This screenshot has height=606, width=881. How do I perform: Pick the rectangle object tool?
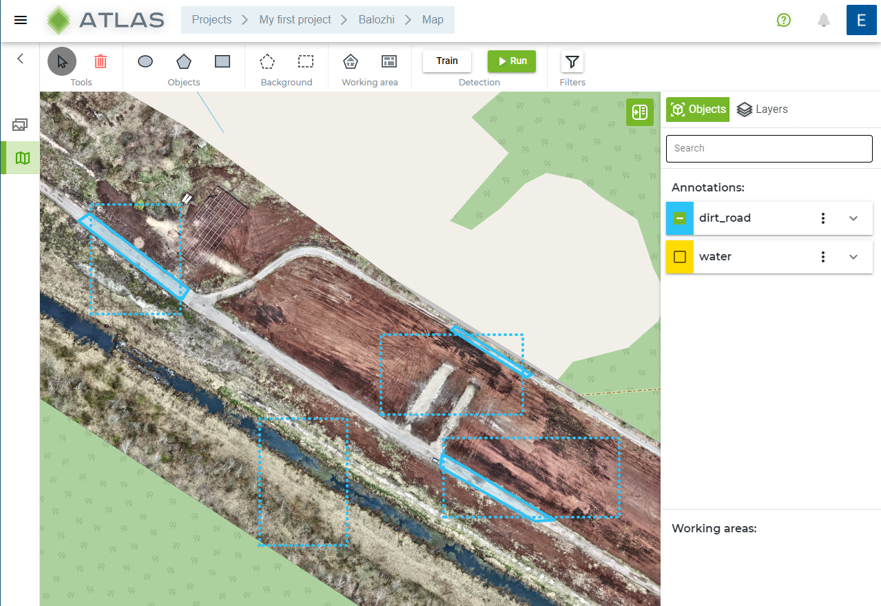[222, 61]
